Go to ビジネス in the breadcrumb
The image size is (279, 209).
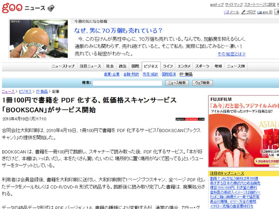click(x=25, y=91)
